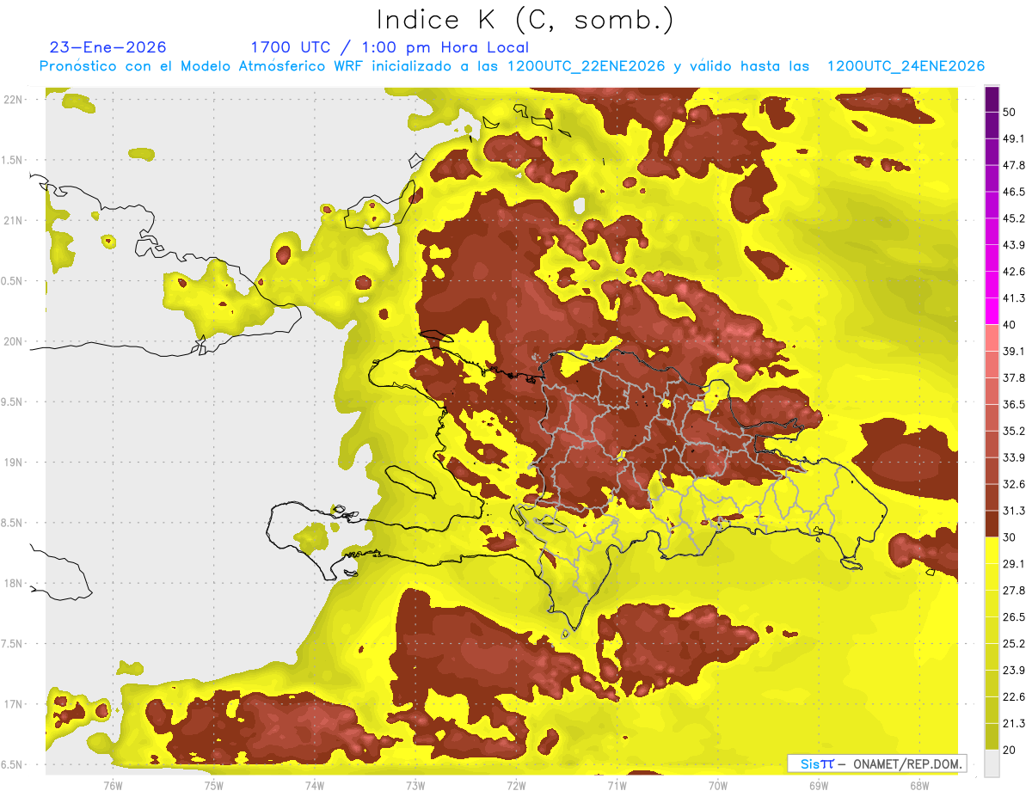Screen dimensions: 1032x797
Task: Click legend value '32.6'
Action: click(x=1014, y=484)
